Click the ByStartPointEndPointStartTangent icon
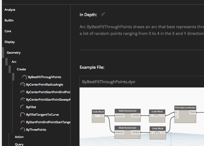This screenshot has height=146, width=204. (x=23, y=122)
